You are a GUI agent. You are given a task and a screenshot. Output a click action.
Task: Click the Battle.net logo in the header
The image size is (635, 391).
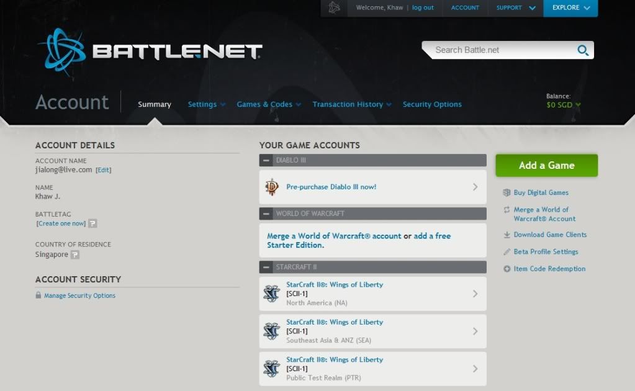tap(150, 52)
